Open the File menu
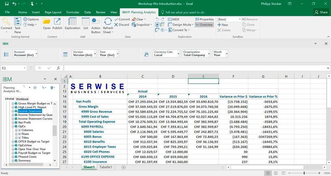The height and width of the screenshot is (176, 331). [x=7, y=12]
